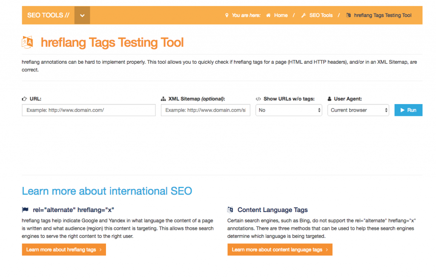Open the Show URLs w/o tags dropdown
The image size is (436, 280).
[289, 110]
